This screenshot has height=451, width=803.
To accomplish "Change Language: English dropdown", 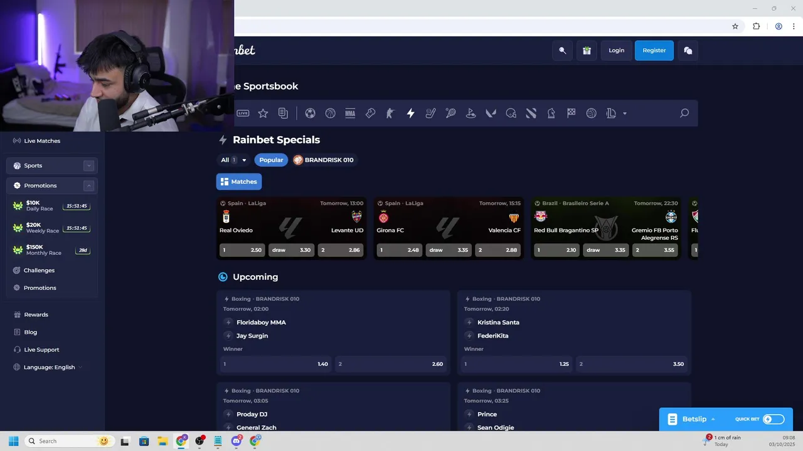I will (49, 367).
